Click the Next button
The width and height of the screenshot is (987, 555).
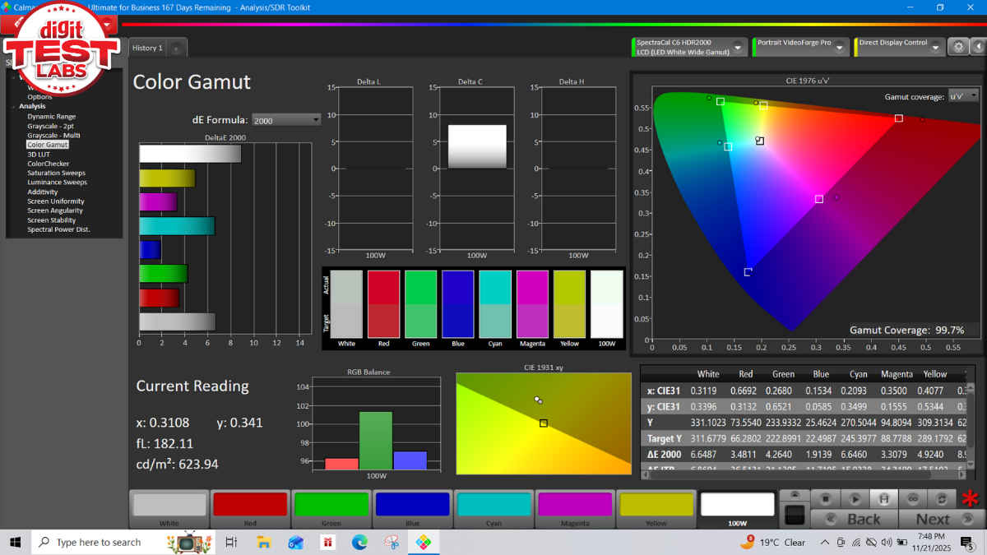pyautogui.click(x=932, y=519)
